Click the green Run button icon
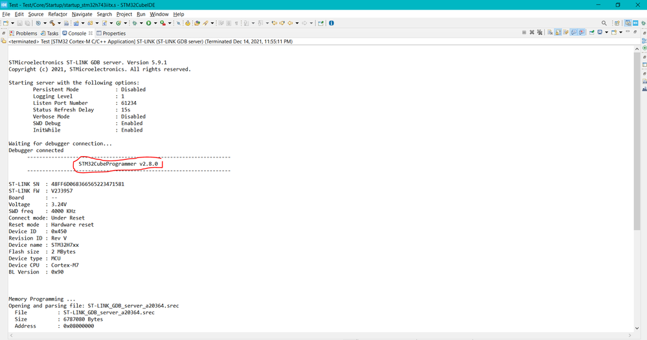The image size is (647, 340). point(148,23)
